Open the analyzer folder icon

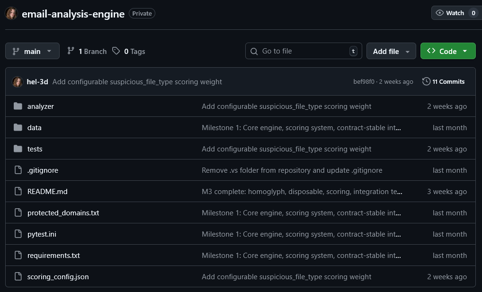[x=18, y=106]
